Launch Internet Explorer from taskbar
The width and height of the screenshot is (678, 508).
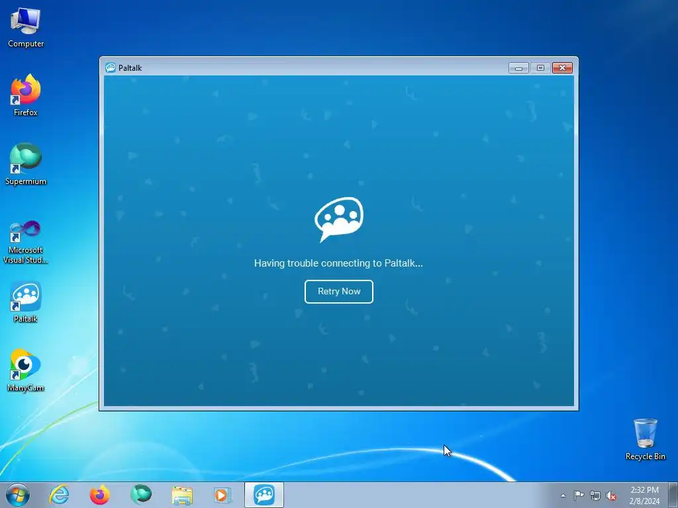(59, 495)
